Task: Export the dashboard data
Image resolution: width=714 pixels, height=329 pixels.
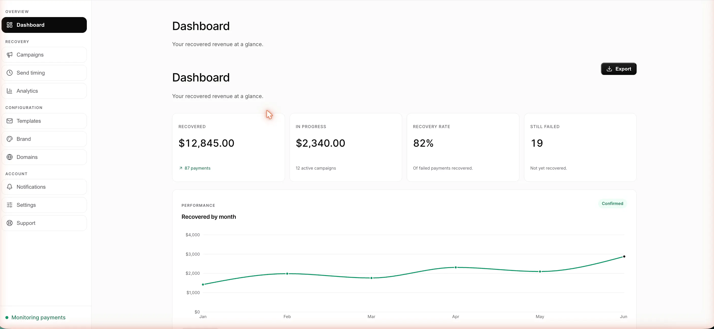Action: point(619,69)
